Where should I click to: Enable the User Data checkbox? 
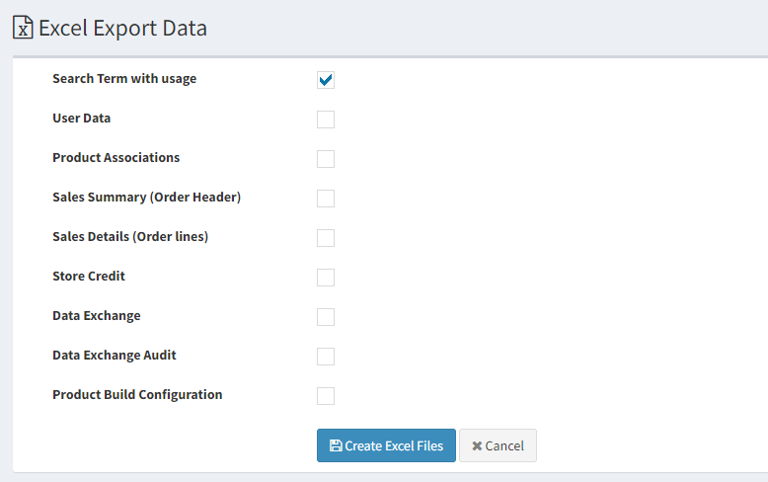326,120
